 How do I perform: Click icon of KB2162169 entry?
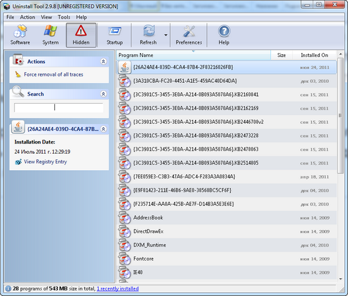125,108
